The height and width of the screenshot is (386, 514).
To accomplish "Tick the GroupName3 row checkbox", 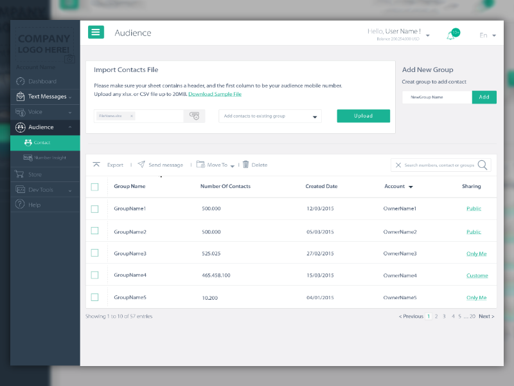I will [94, 253].
